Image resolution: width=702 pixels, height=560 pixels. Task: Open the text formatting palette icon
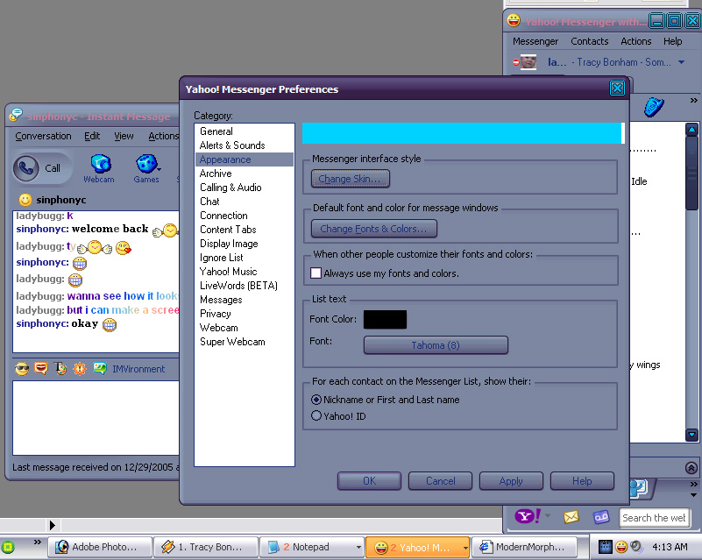60,368
